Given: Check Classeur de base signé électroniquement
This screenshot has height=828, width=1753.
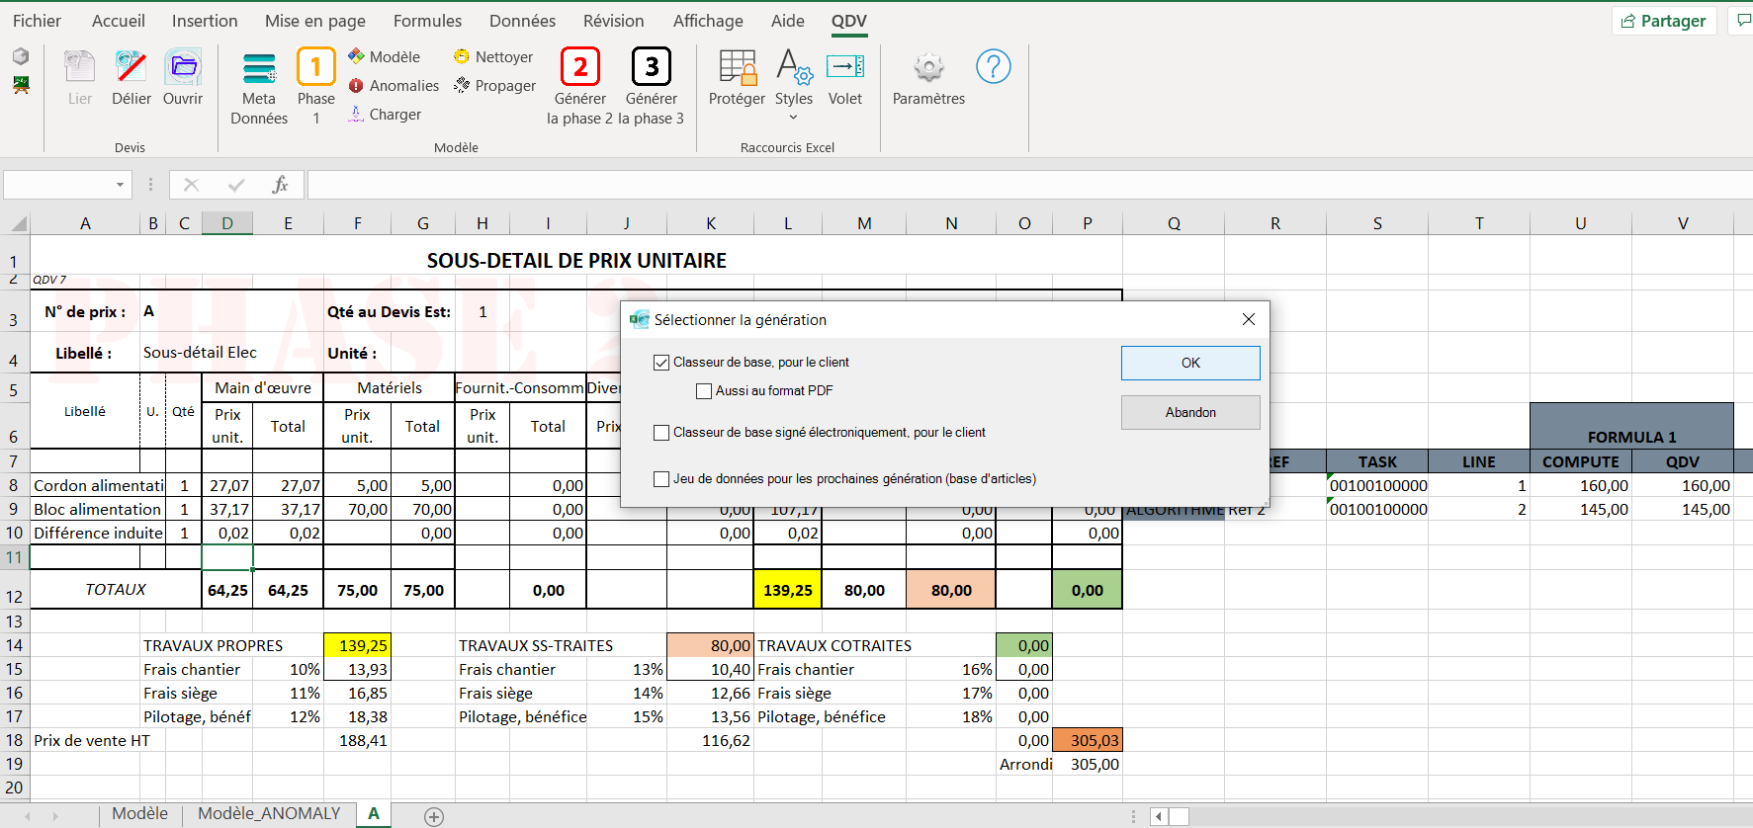Looking at the screenshot, I should point(661,433).
